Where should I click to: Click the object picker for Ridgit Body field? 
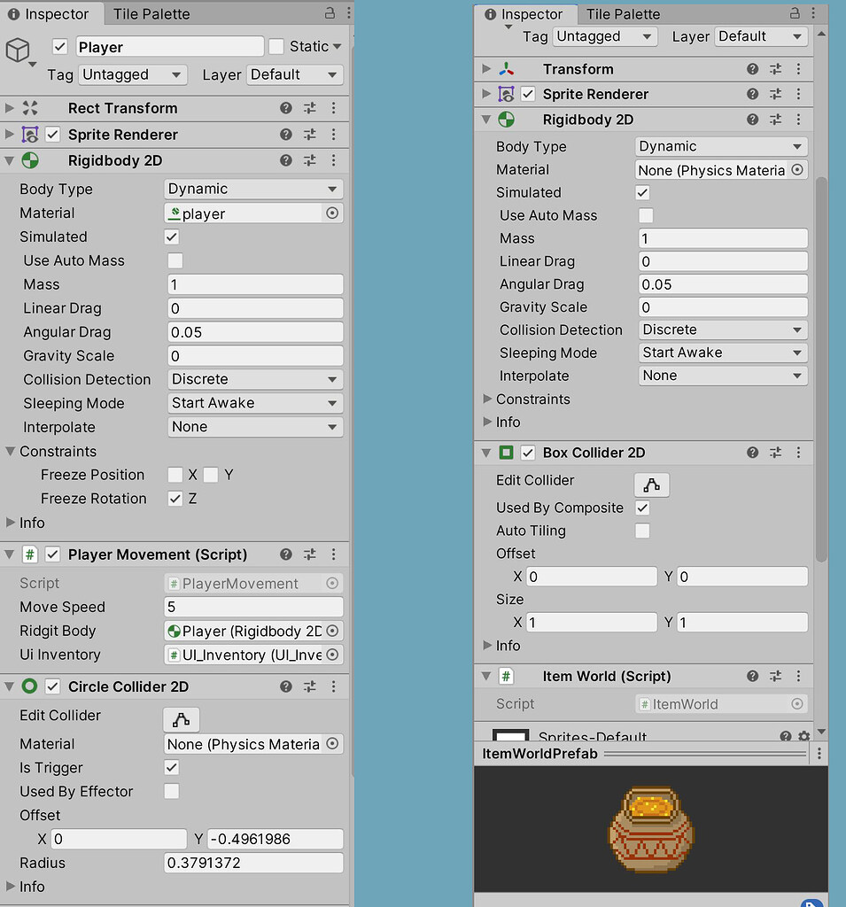(x=334, y=631)
